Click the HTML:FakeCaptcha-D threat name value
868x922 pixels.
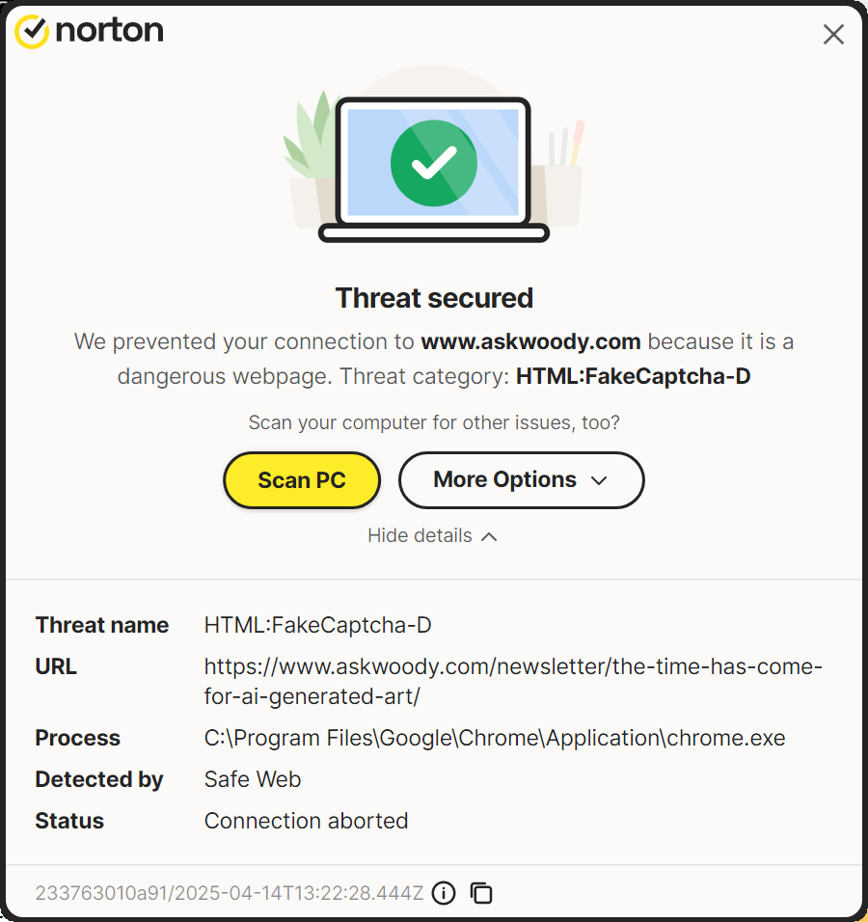[x=317, y=625]
